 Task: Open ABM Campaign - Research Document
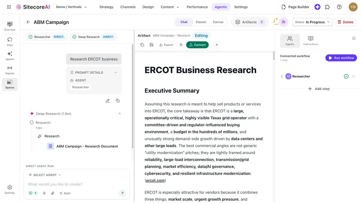[x=82, y=146]
